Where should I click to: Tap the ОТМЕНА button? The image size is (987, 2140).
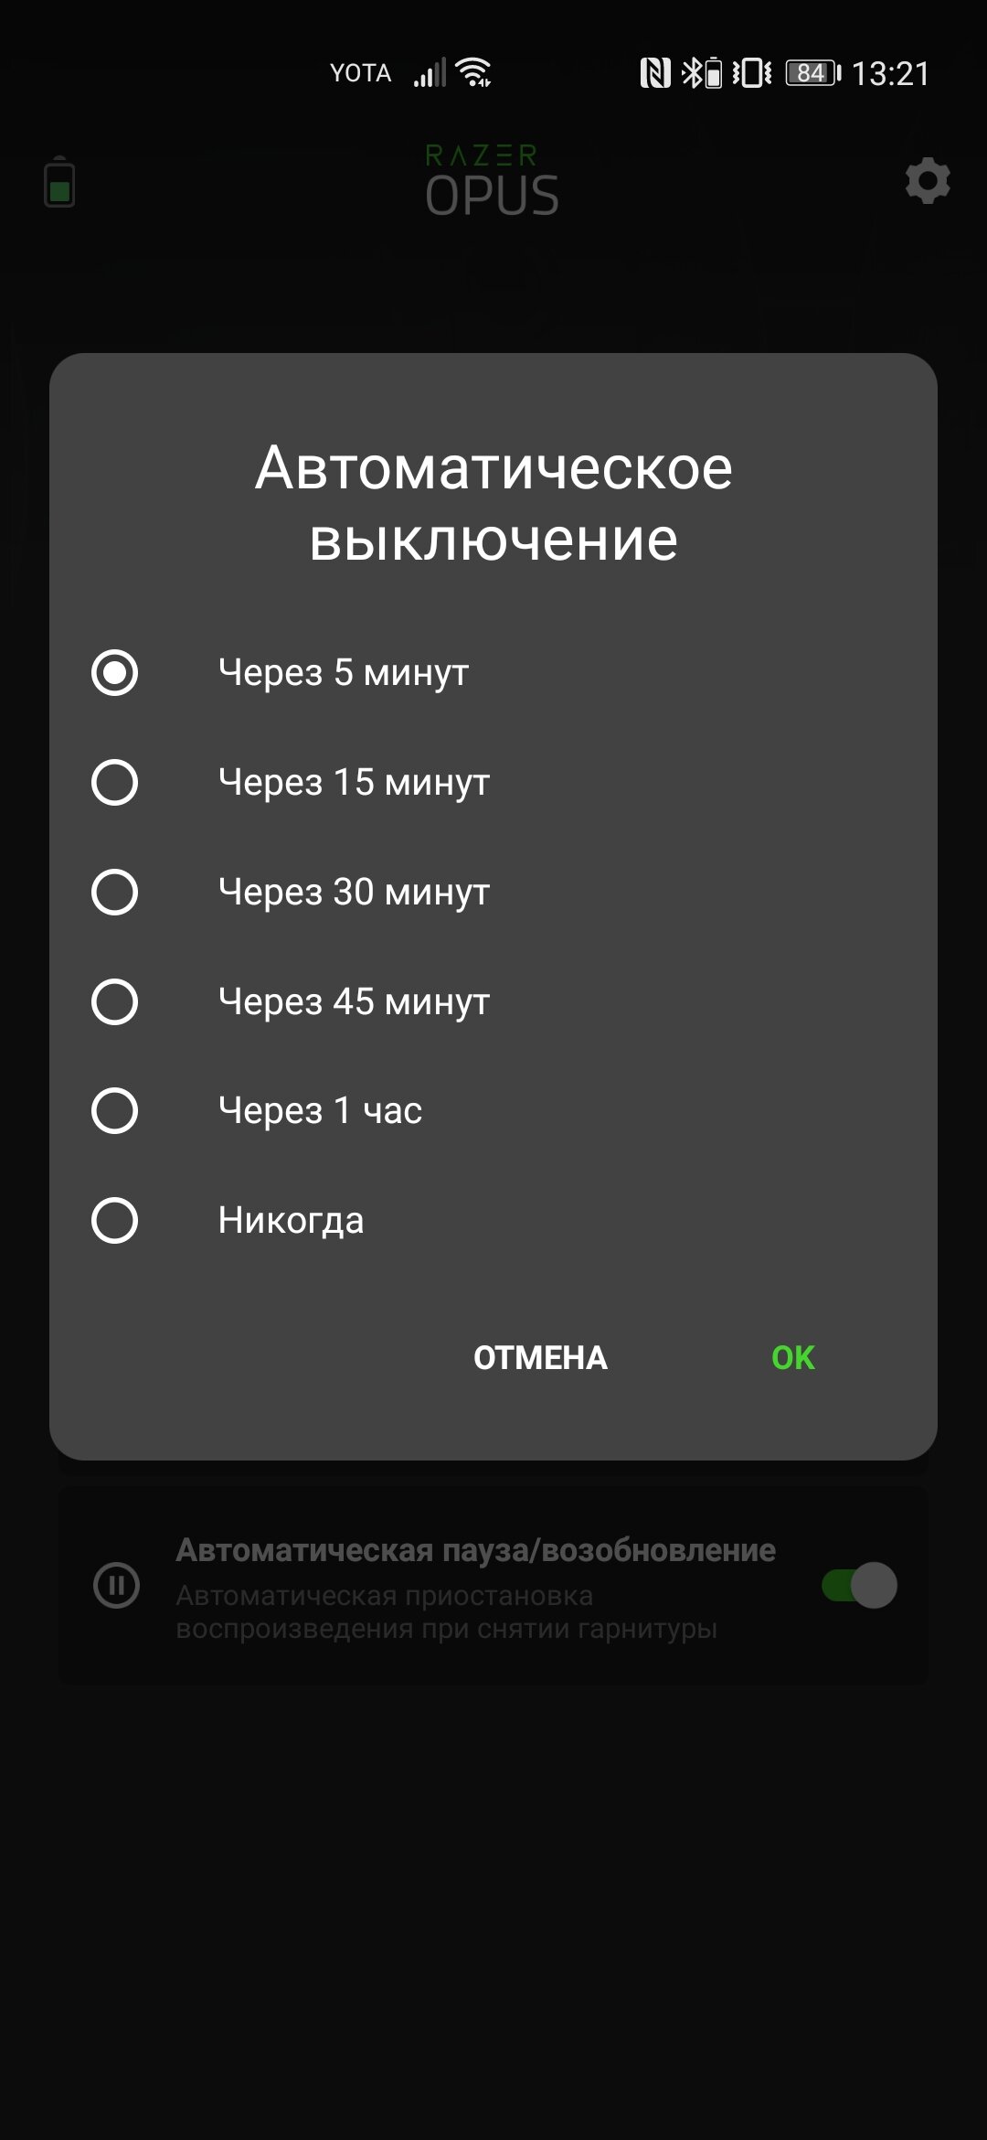540,1358
